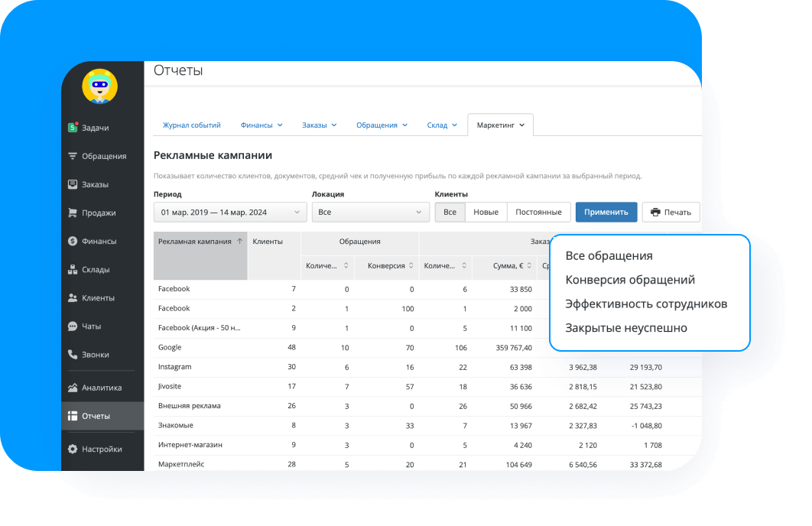Click the Звонки phone icon in sidebar
The width and height of the screenshot is (812, 526).
pyautogui.click(x=73, y=355)
